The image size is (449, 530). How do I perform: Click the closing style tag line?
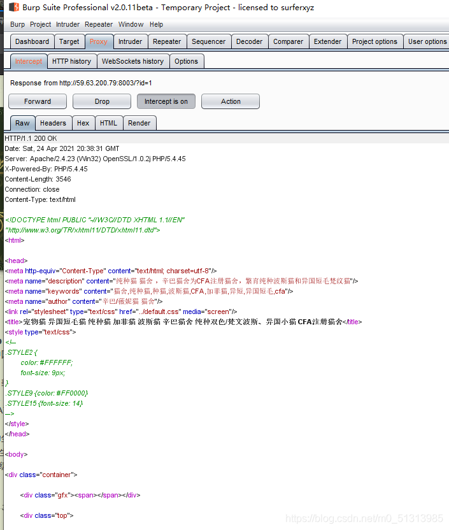[x=17, y=424]
